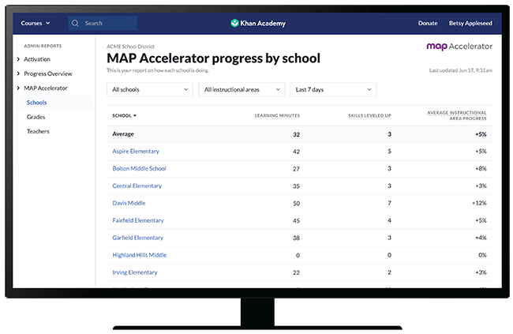Image resolution: width=513 pixels, height=334 pixels.
Task: Open the Garfield Elementary link
Action: 138,238
